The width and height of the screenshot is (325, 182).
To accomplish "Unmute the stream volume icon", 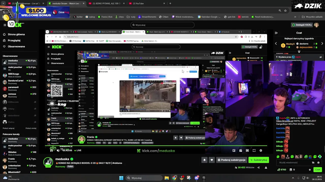I will [x=58, y=150].
